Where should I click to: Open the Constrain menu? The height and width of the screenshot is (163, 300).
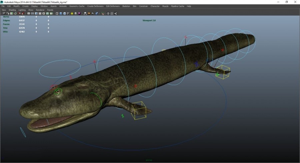pos(143,6)
